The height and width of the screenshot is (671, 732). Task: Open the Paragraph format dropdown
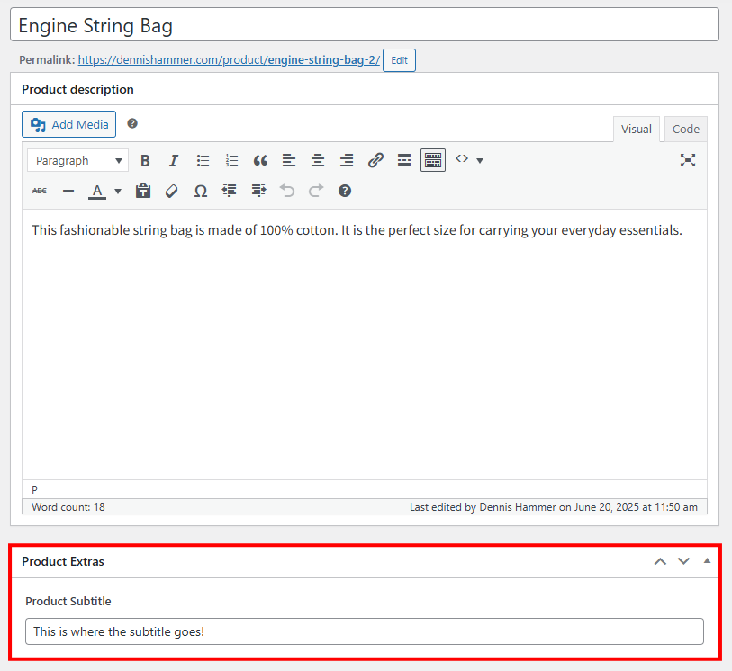coord(77,159)
